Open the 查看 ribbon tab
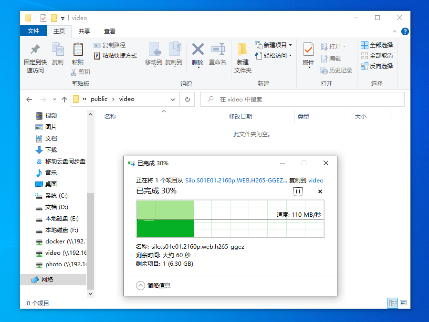Viewport: 429px width, 322px height. tap(110, 31)
